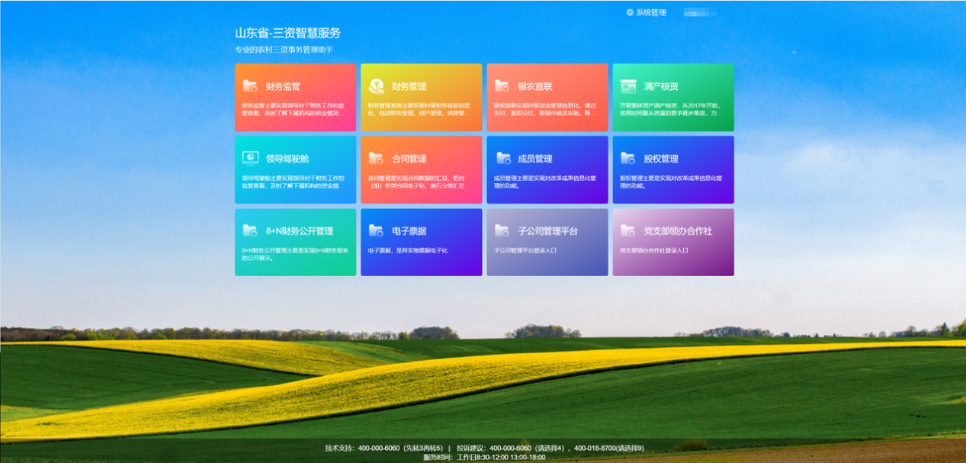
Task: Open the 财务监管 module tile
Action: [294, 97]
